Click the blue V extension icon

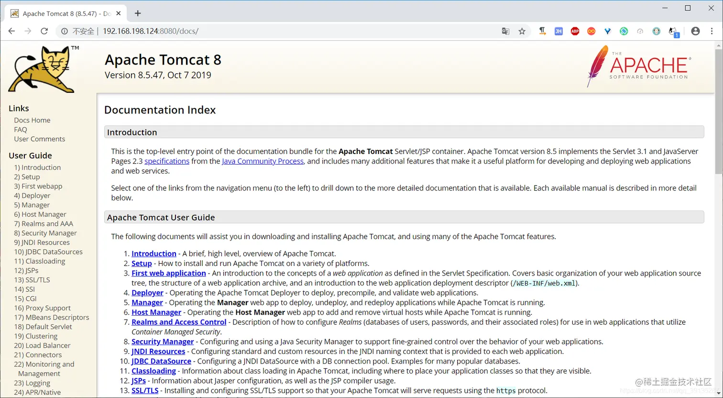pos(607,31)
